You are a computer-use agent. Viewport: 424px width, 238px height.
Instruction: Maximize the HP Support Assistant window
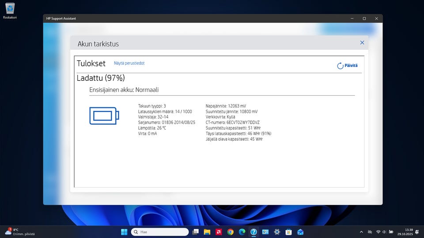point(364,19)
